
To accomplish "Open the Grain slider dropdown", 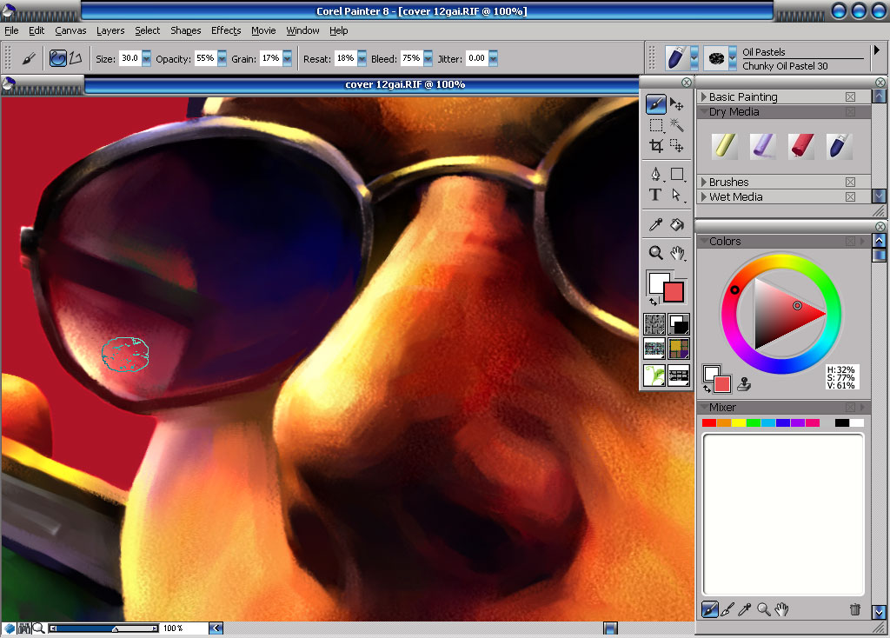I will click(x=287, y=58).
